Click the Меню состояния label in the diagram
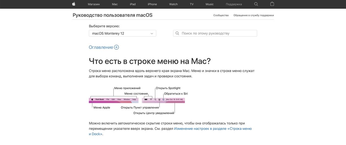 coord(136,94)
